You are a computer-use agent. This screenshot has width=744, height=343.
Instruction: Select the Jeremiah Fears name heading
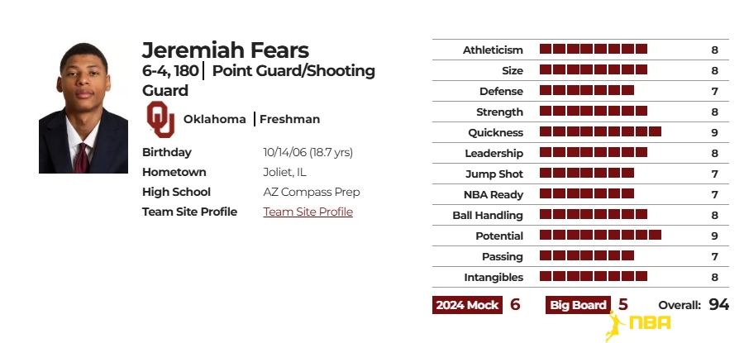tap(226, 50)
